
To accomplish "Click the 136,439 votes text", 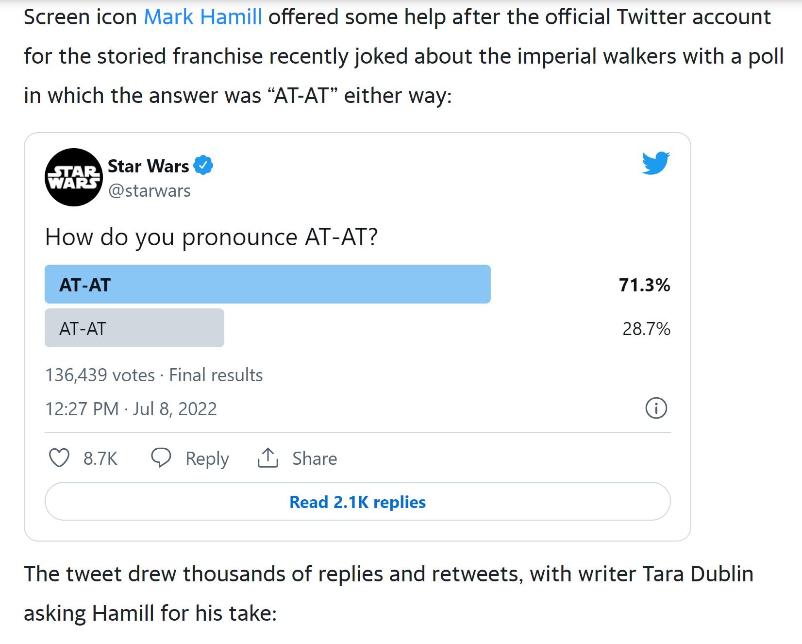I will coord(98,375).
